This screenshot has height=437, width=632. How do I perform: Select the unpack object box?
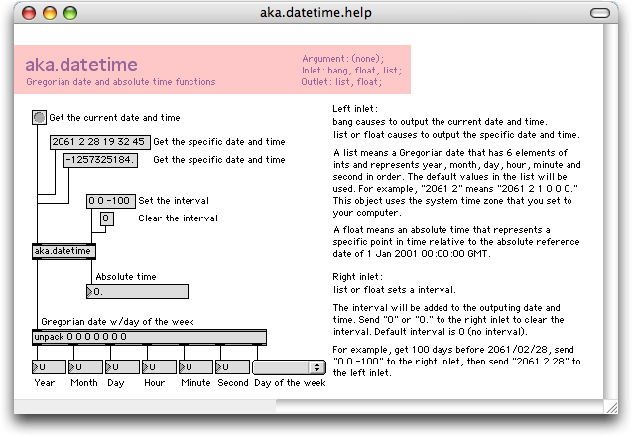coord(149,337)
